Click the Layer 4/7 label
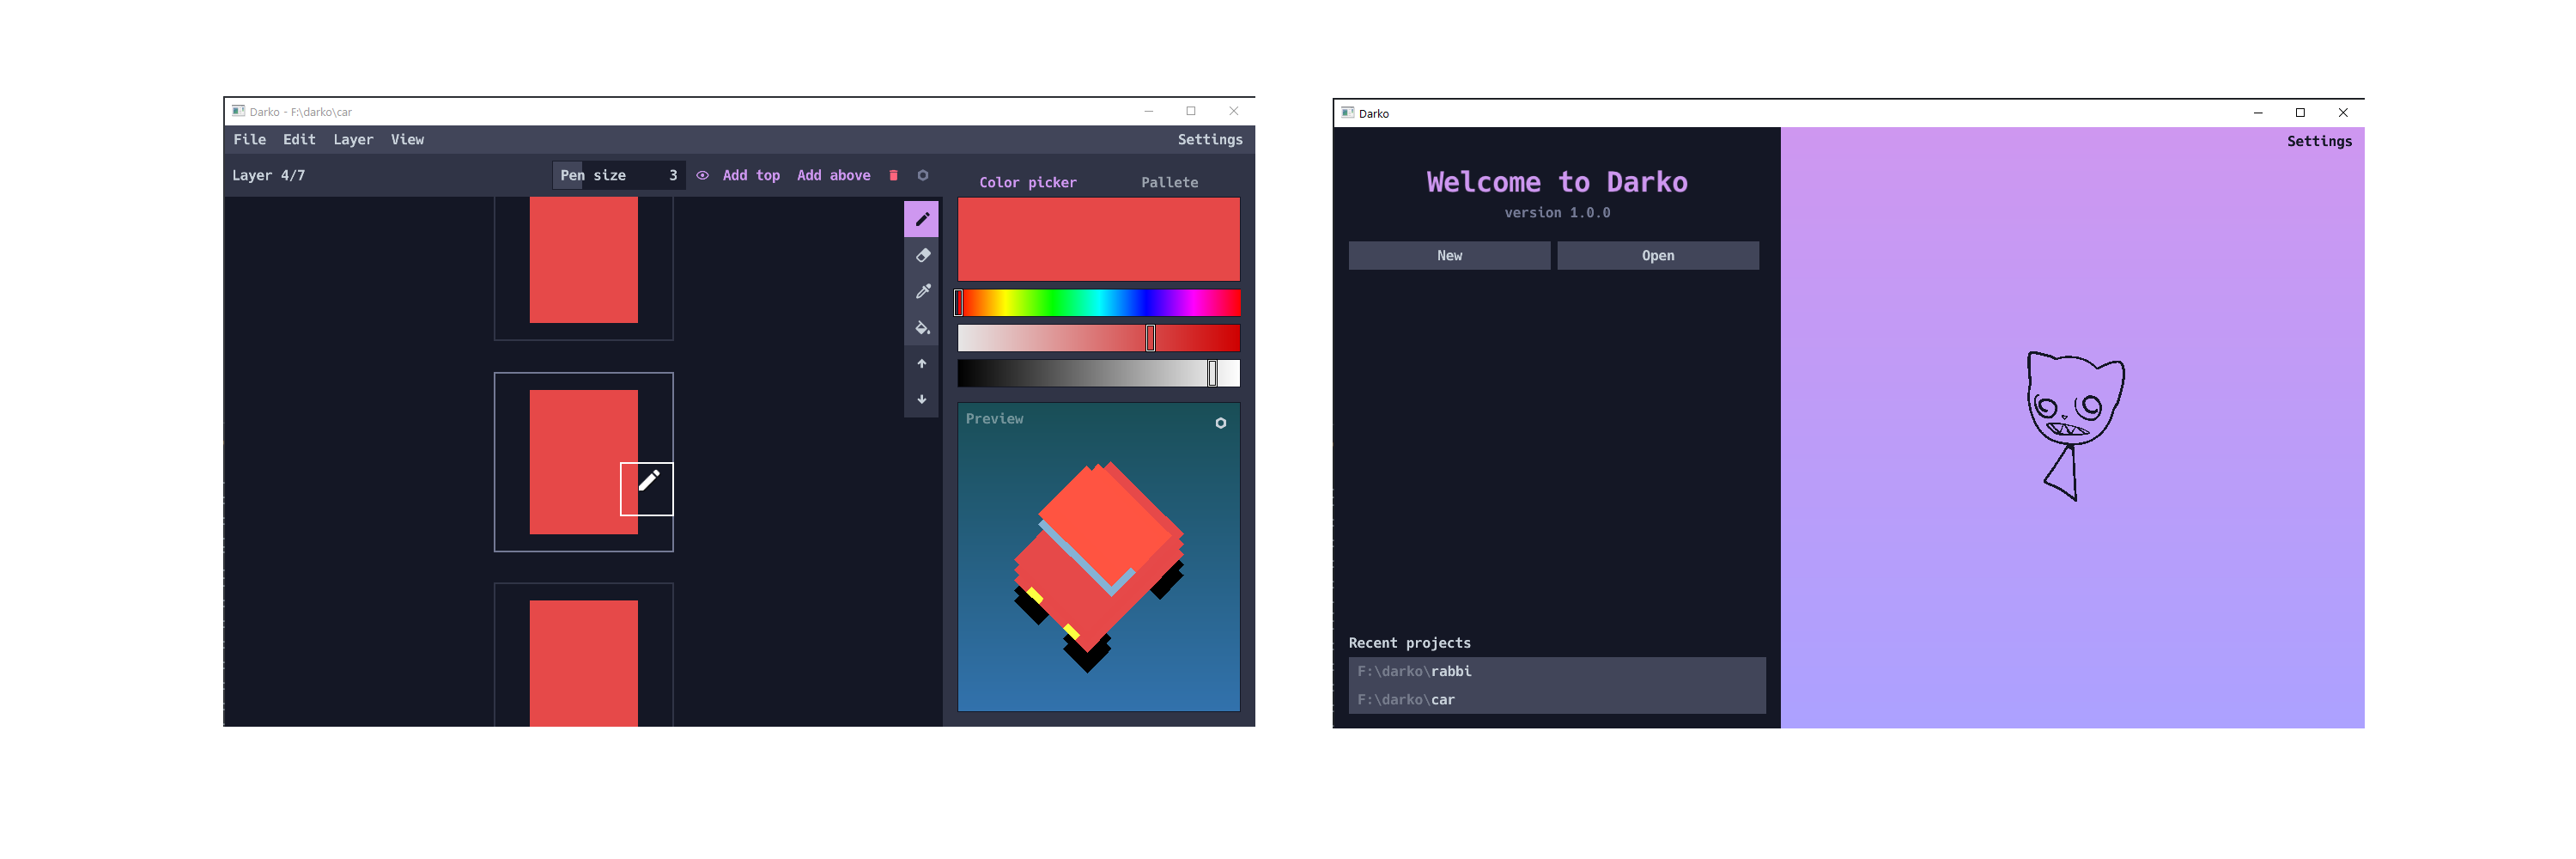Image resolution: width=2576 pixels, height=859 pixels. point(268,175)
